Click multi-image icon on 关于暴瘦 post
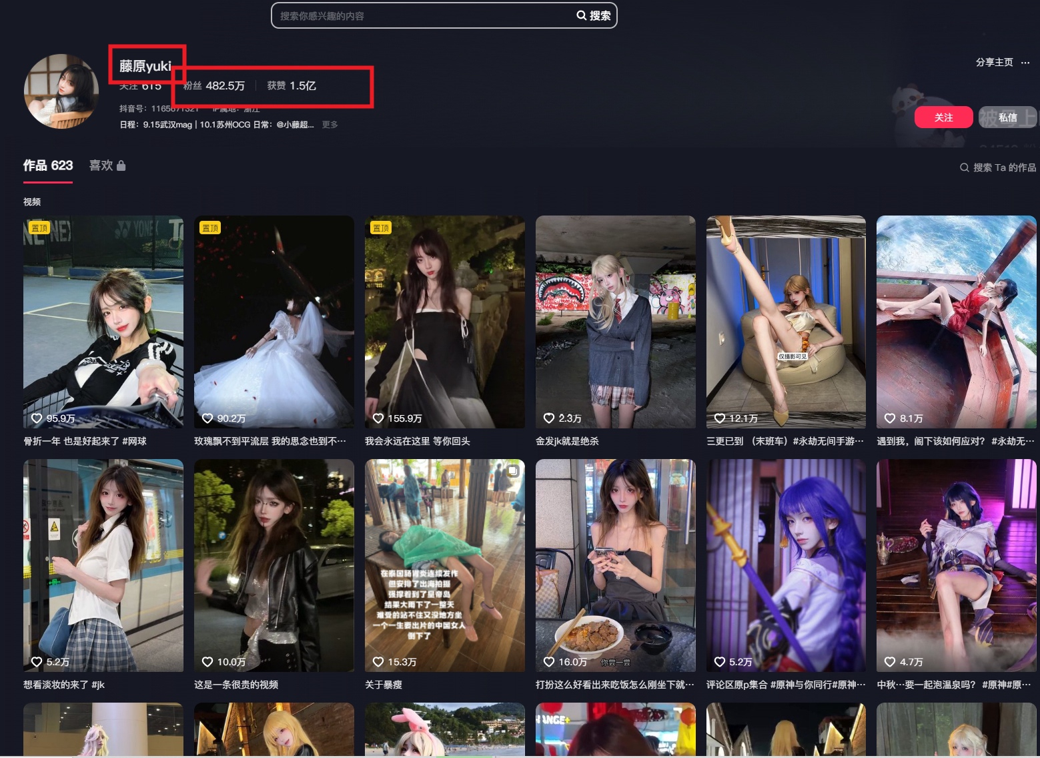This screenshot has width=1040, height=758. (x=513, y=471)
